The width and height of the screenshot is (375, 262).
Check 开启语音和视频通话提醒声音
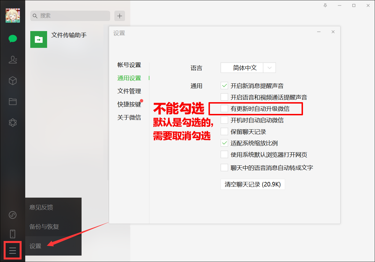[224, 97]
